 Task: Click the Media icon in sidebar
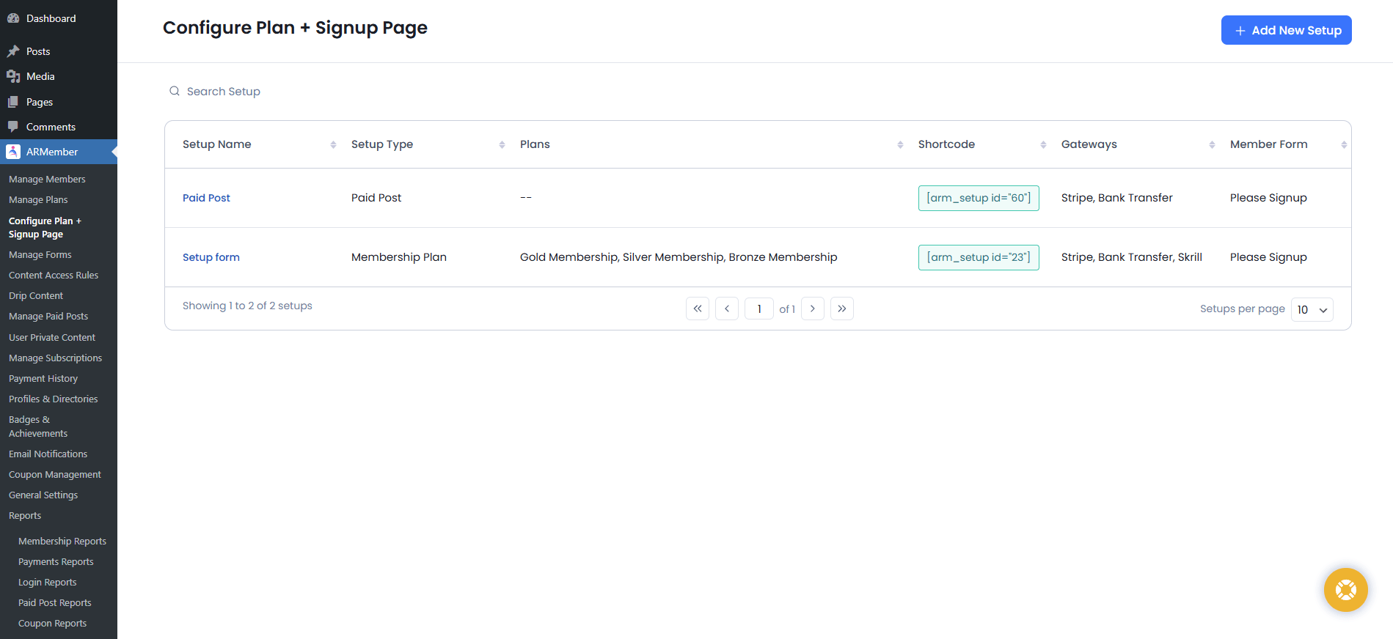pos(13,76)
